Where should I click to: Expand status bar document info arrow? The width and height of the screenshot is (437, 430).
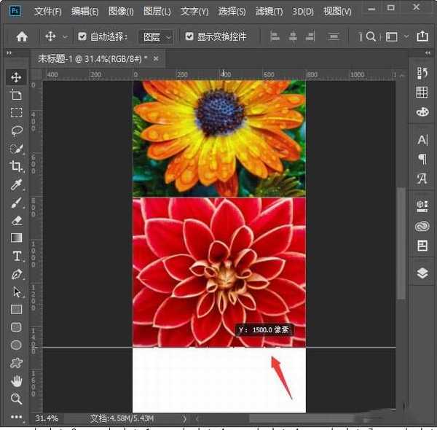[x=184, y=419]
